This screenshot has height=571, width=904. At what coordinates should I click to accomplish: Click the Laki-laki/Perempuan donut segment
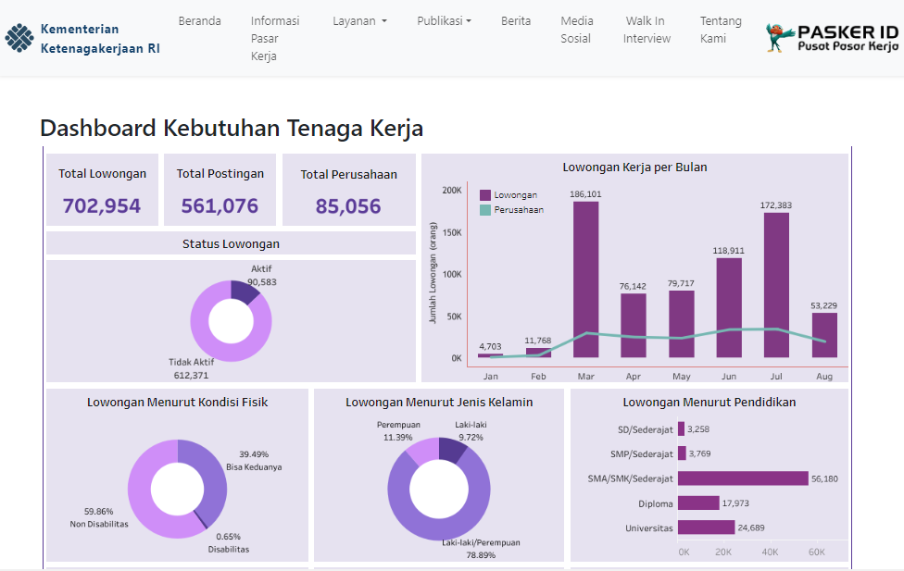point(439,528)
